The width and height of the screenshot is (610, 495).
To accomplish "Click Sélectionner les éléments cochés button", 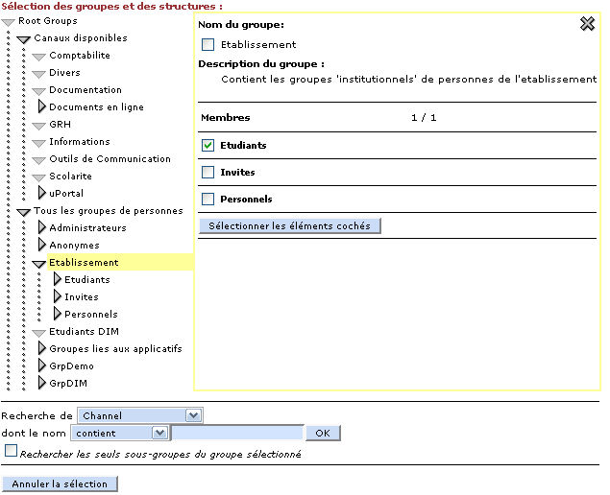I will click(290, 226).
